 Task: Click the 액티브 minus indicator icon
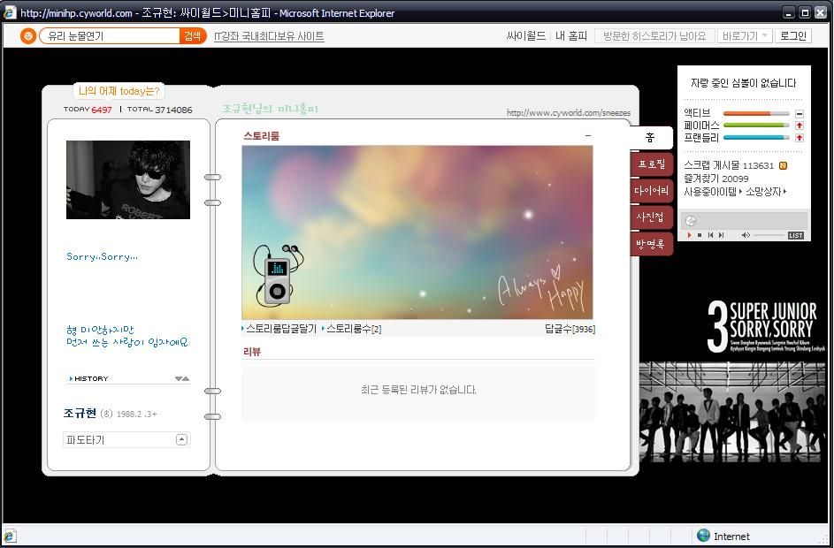point(799,113)
